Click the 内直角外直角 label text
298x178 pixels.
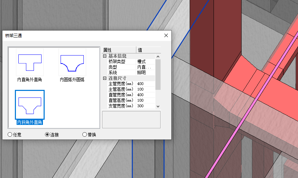click(x=30, y=79)
